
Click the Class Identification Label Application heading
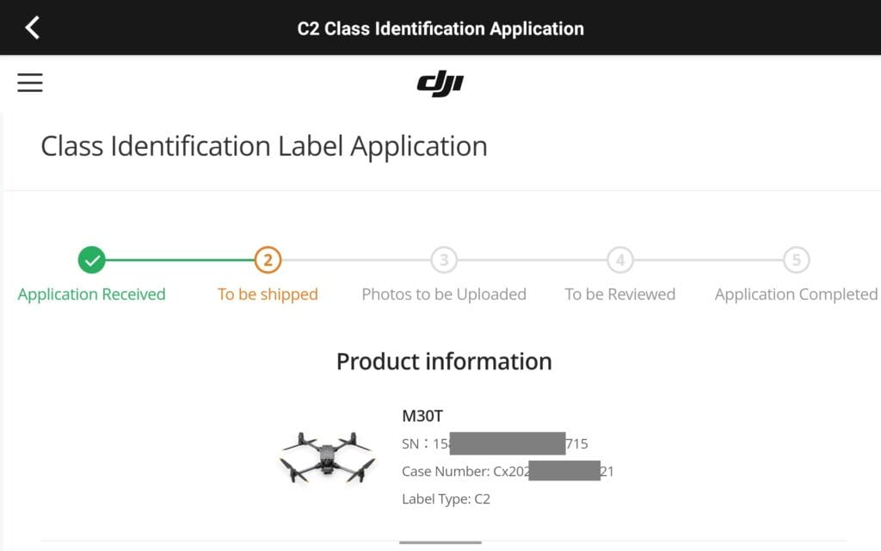(264, 146)
